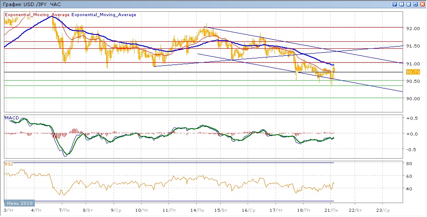
Task: Click the horizontal split layout icon
Action: pos(409,4)
